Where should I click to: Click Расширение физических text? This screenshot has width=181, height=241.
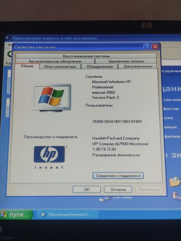116,155
